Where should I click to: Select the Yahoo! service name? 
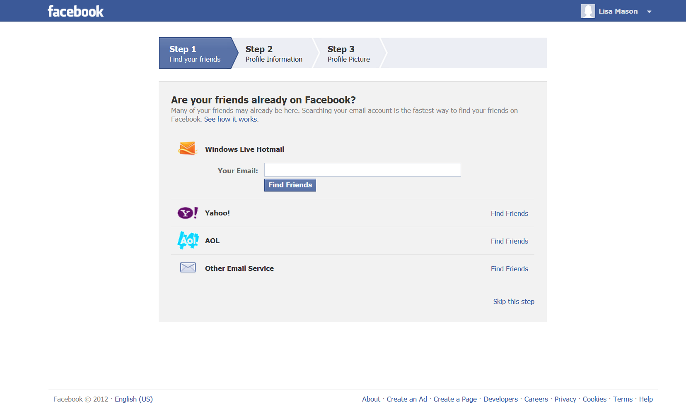pos(217,213)
